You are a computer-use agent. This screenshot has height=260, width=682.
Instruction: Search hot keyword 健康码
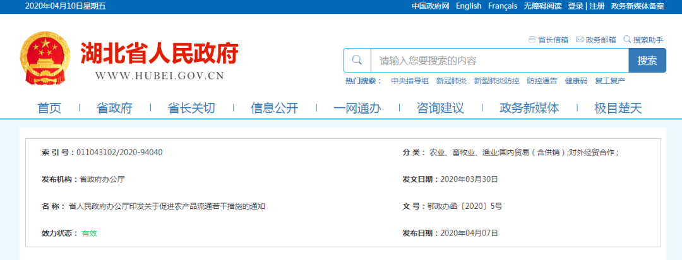pyautogui.click(x=576, y=81)
